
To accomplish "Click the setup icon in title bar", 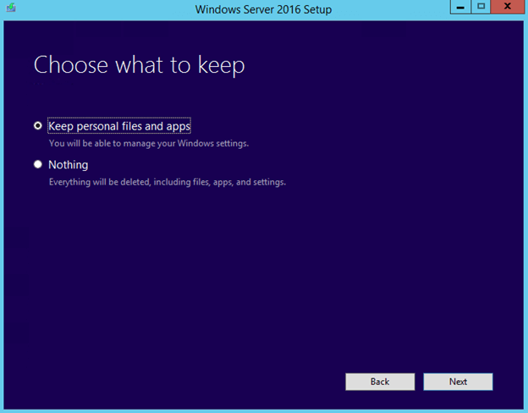I will click(x=11, y=8).
